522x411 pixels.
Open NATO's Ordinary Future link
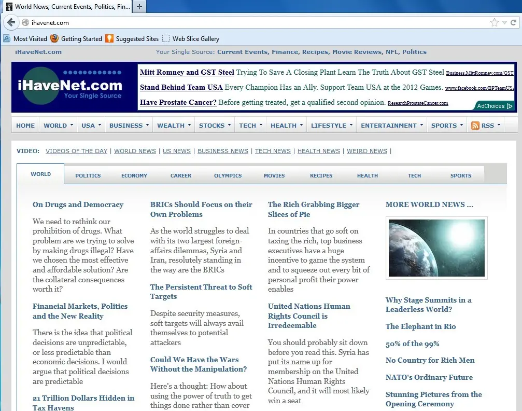(429, 377)
